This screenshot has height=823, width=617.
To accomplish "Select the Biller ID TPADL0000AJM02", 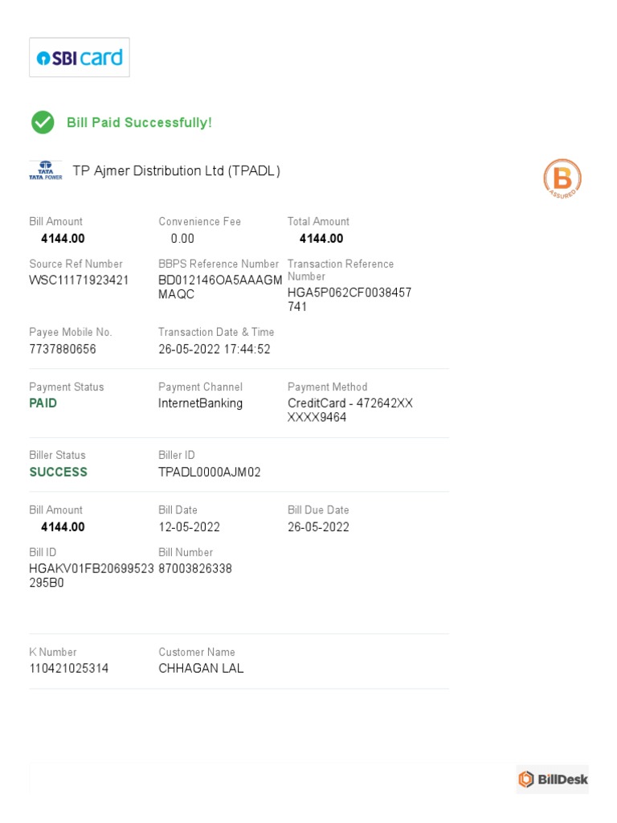I will [x=210, y=472].
